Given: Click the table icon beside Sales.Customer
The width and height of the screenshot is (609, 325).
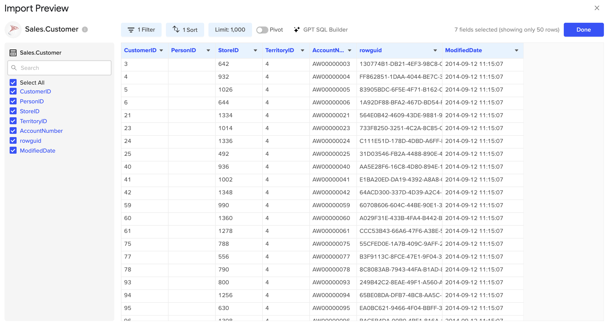Looking at the screenshot, I should 13,52.
